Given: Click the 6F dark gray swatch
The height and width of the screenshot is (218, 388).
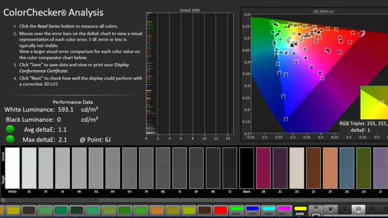Looking at the screenshot, I should (196, 168).
